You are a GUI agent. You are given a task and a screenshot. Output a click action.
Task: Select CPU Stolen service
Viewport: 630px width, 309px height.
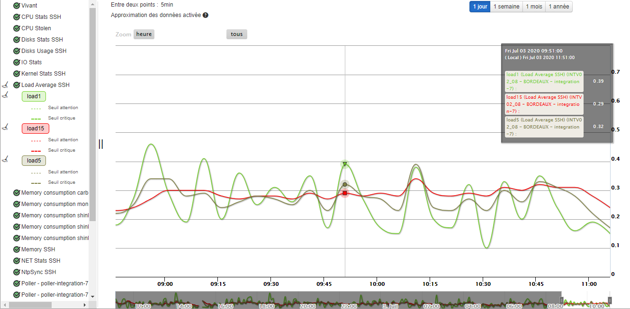tap(36, 28)
